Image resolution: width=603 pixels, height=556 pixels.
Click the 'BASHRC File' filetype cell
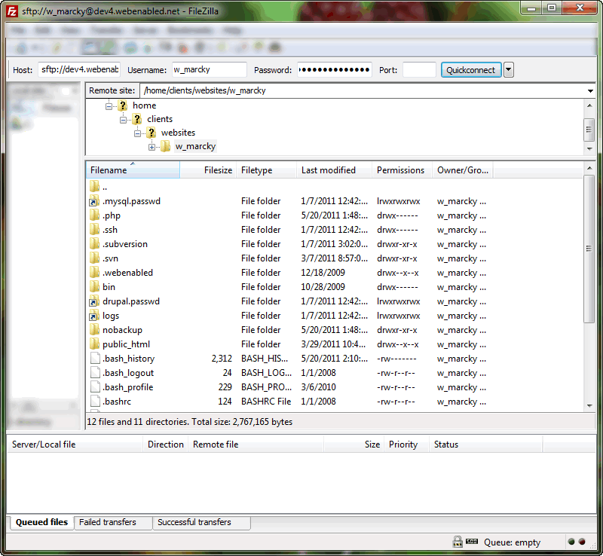click(x=266, y=402)
